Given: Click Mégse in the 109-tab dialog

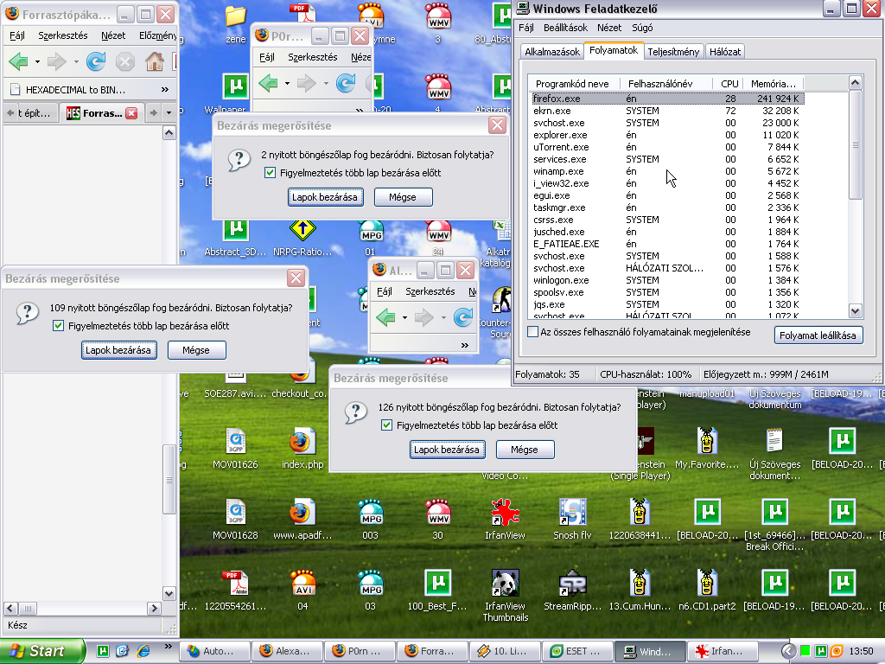Looking at the screenshot, I should (196, 350).
